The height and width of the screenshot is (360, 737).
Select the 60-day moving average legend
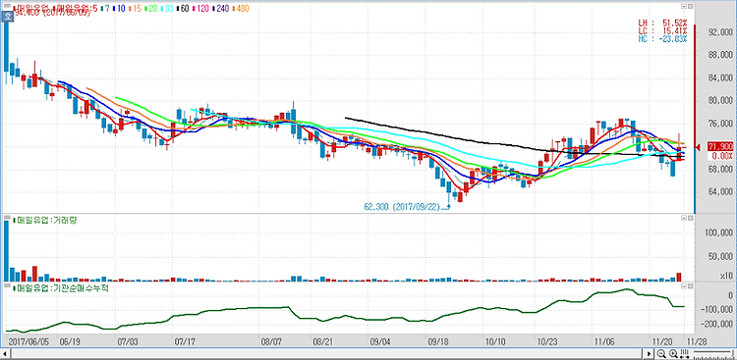click(x=184, y=9)
